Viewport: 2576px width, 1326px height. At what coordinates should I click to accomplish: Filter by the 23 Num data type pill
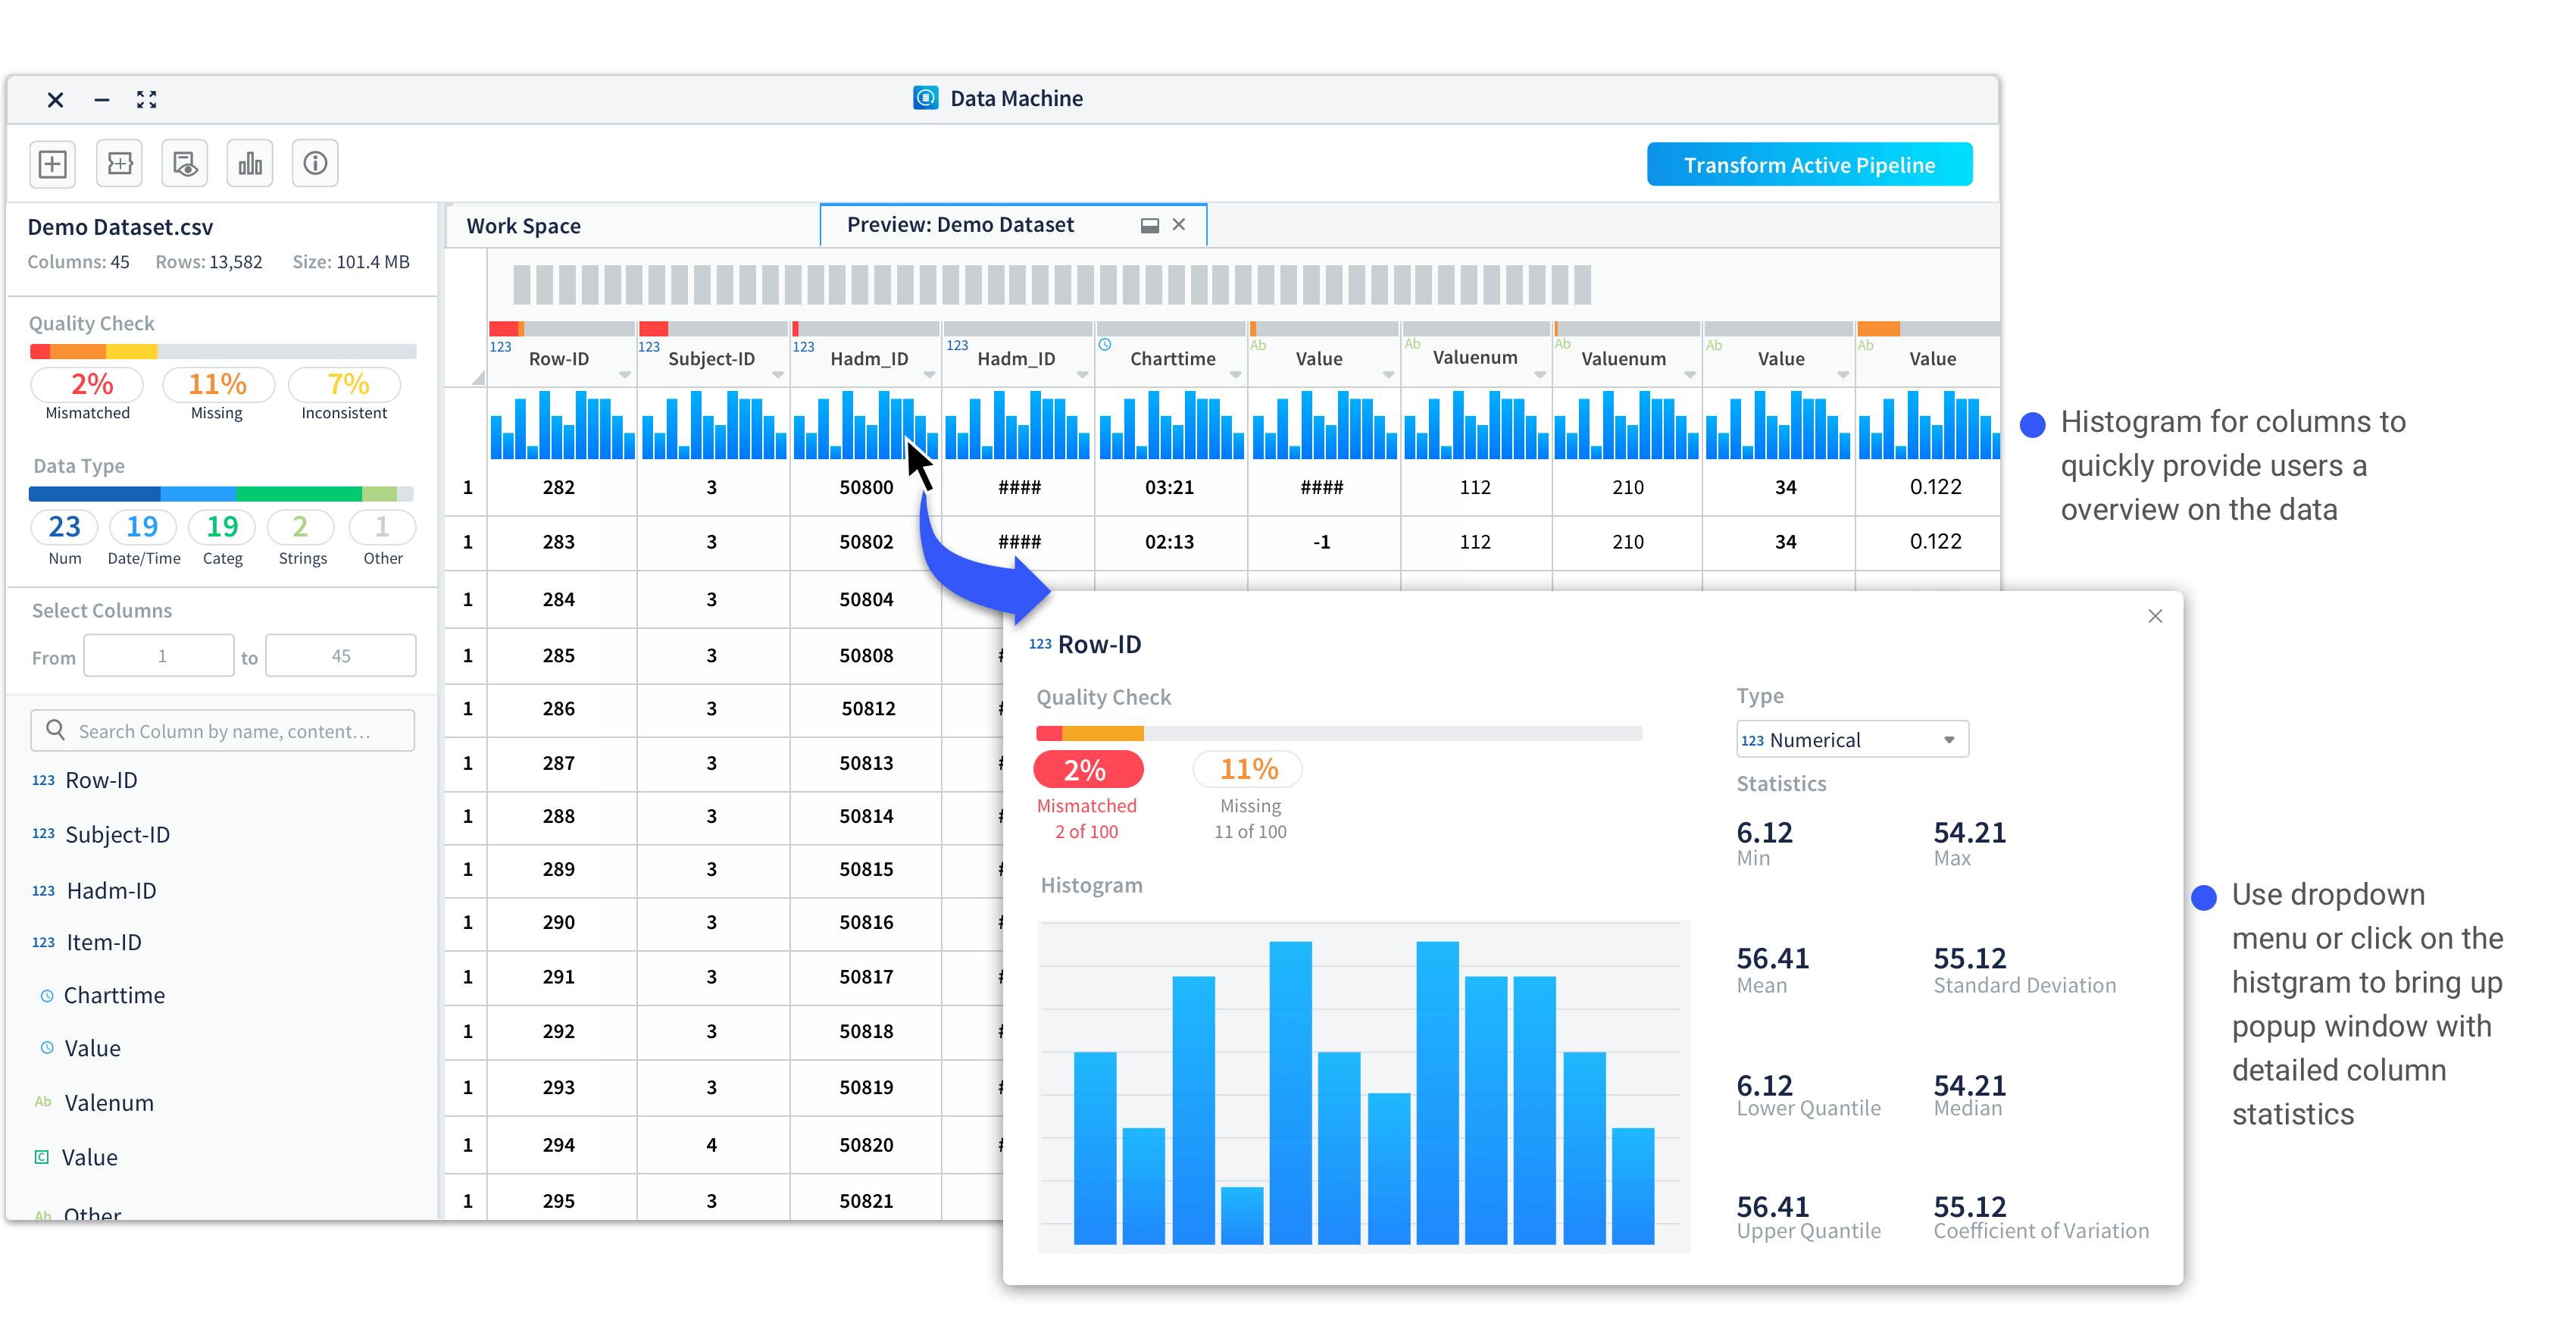tap(64, 527)
